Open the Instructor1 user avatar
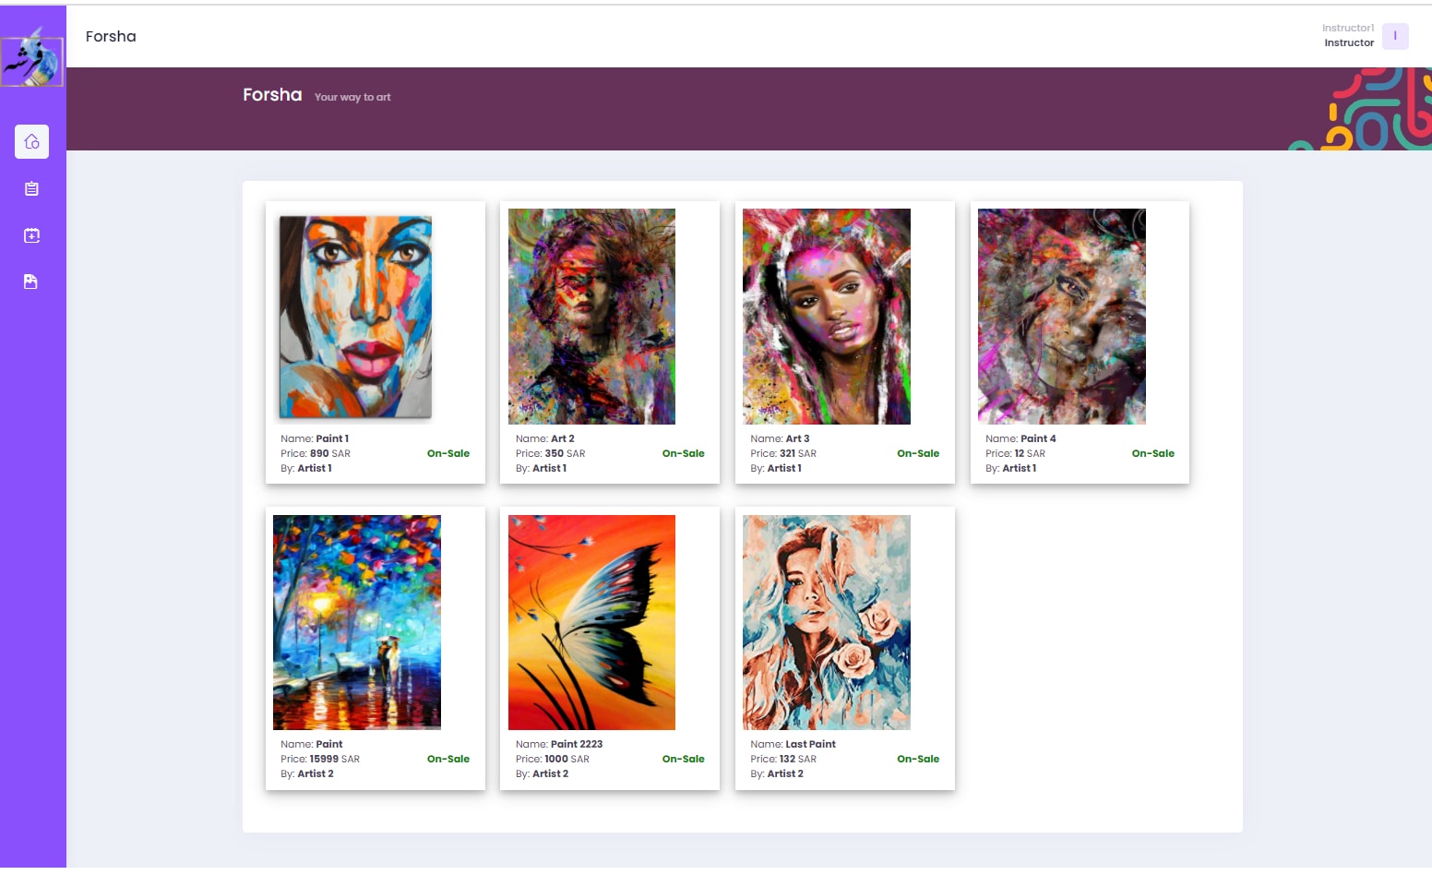Screen dimensions: 1432x875 pyautogui.click(x=1395, y=36)
